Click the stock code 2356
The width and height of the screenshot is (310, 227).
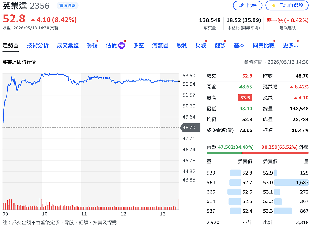(40, 6)
